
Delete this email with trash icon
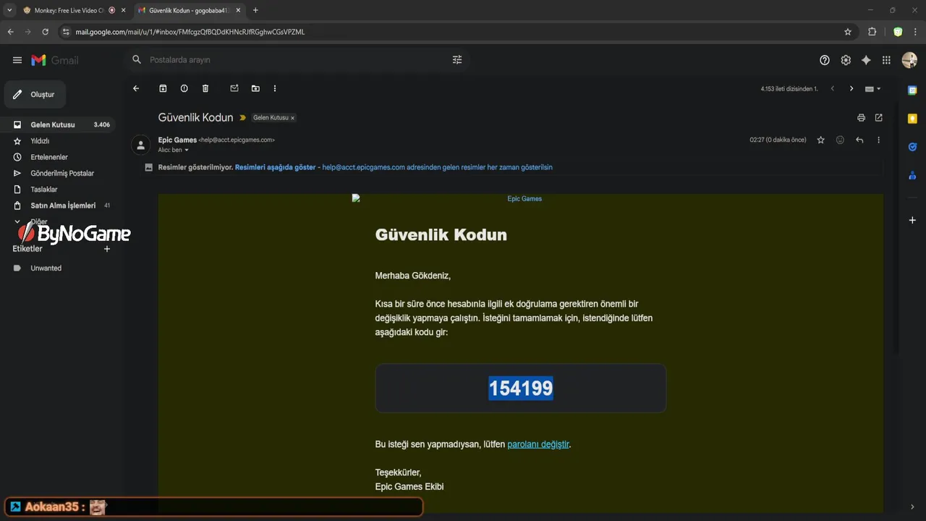(205, 88)
